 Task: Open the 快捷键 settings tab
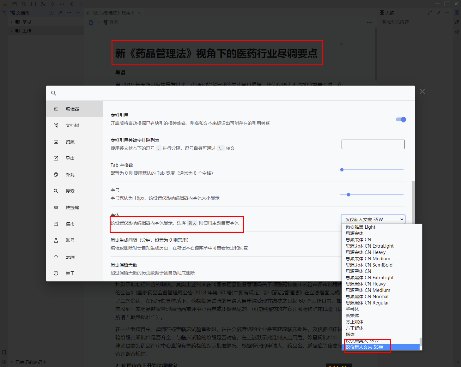coord(75,208)
